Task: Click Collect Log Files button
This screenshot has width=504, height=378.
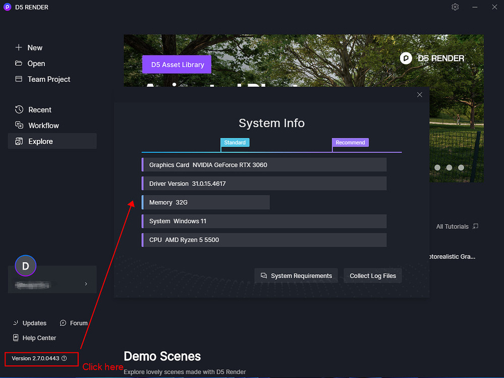Action: [372, 276]
